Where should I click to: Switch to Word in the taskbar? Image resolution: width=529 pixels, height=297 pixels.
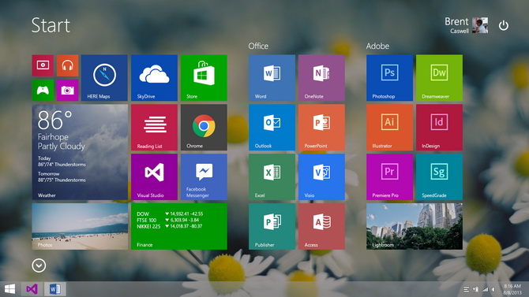(54, 289)
